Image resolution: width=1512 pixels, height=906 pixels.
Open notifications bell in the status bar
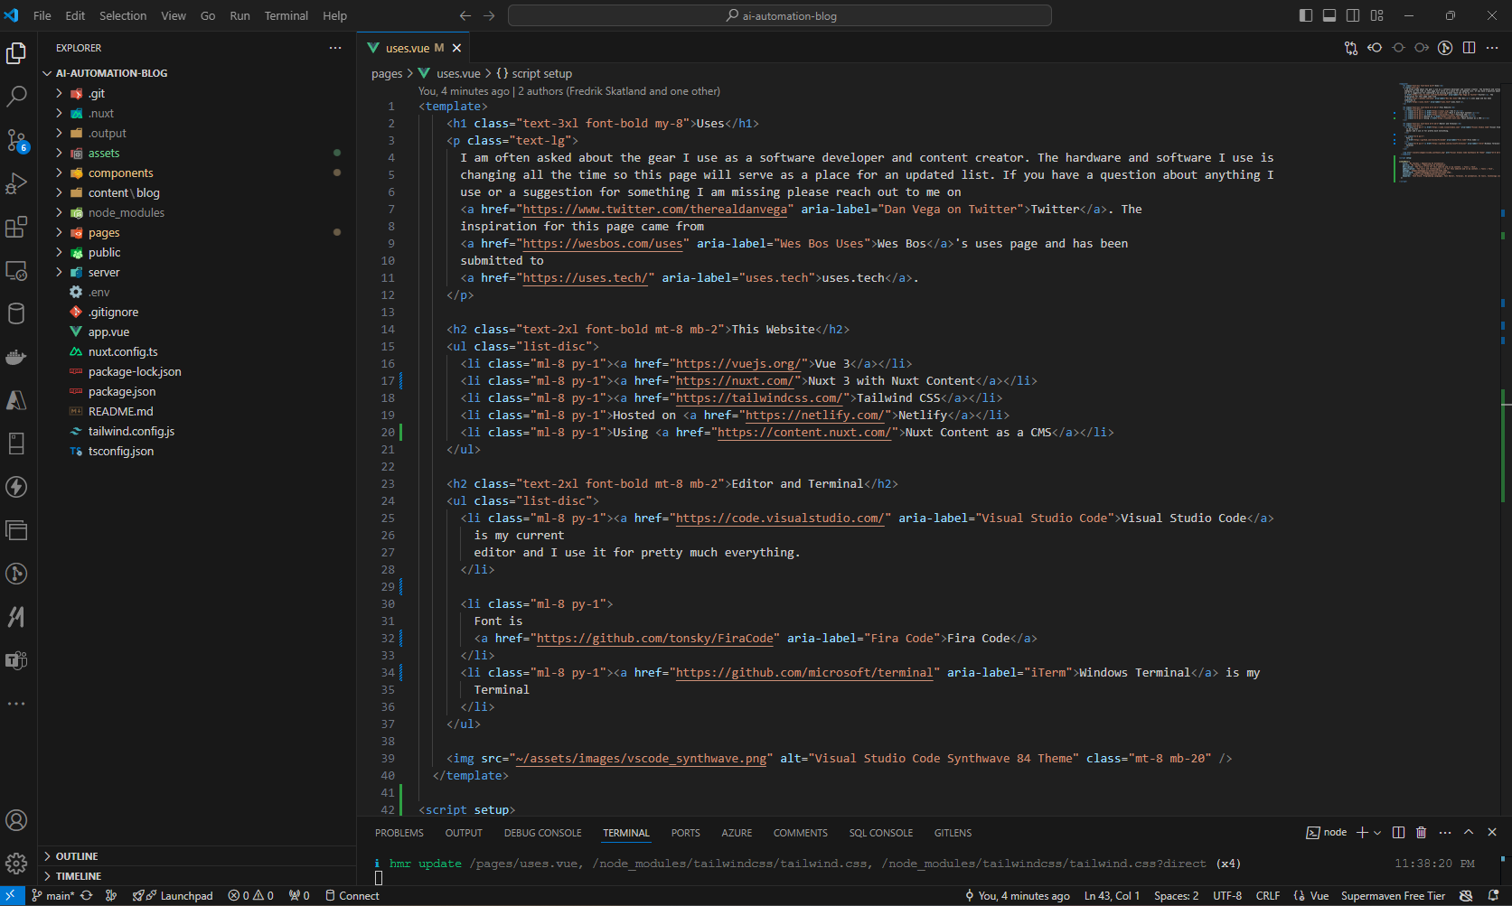[1493, 896]
